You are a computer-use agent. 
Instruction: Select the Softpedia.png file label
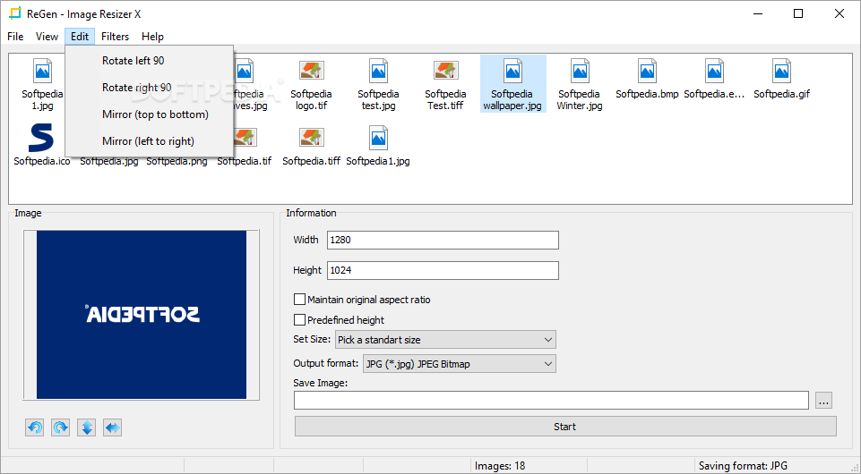(x=177, y=161)
